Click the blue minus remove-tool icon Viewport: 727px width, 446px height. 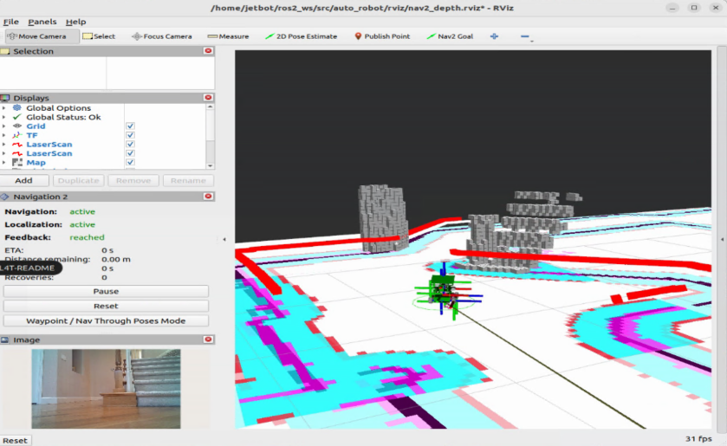(x=525, y=36)
